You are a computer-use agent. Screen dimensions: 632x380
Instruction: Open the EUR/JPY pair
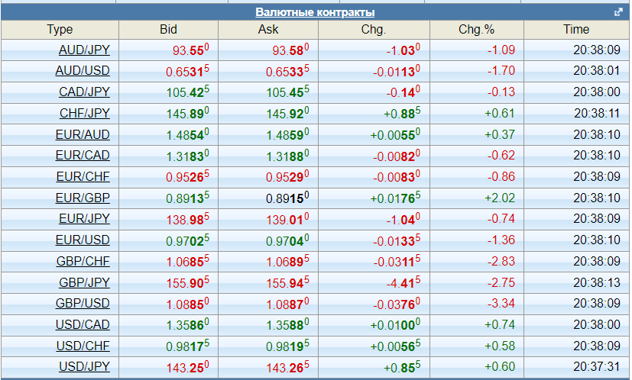(84, 218)
